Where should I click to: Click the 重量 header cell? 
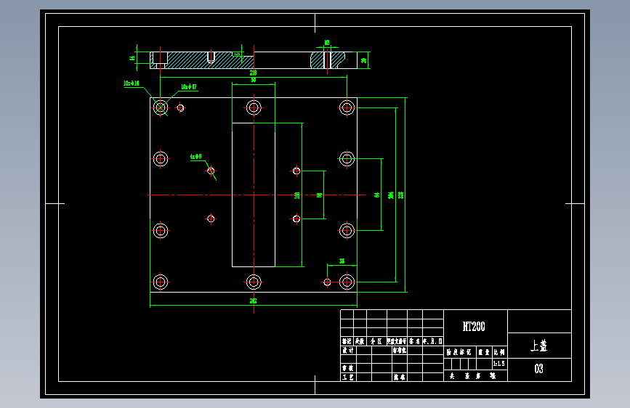(x=484, y=352)
